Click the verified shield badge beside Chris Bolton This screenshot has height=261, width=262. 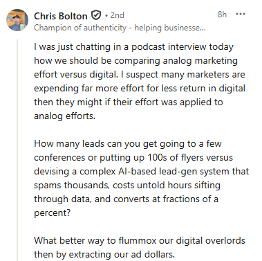96,15
